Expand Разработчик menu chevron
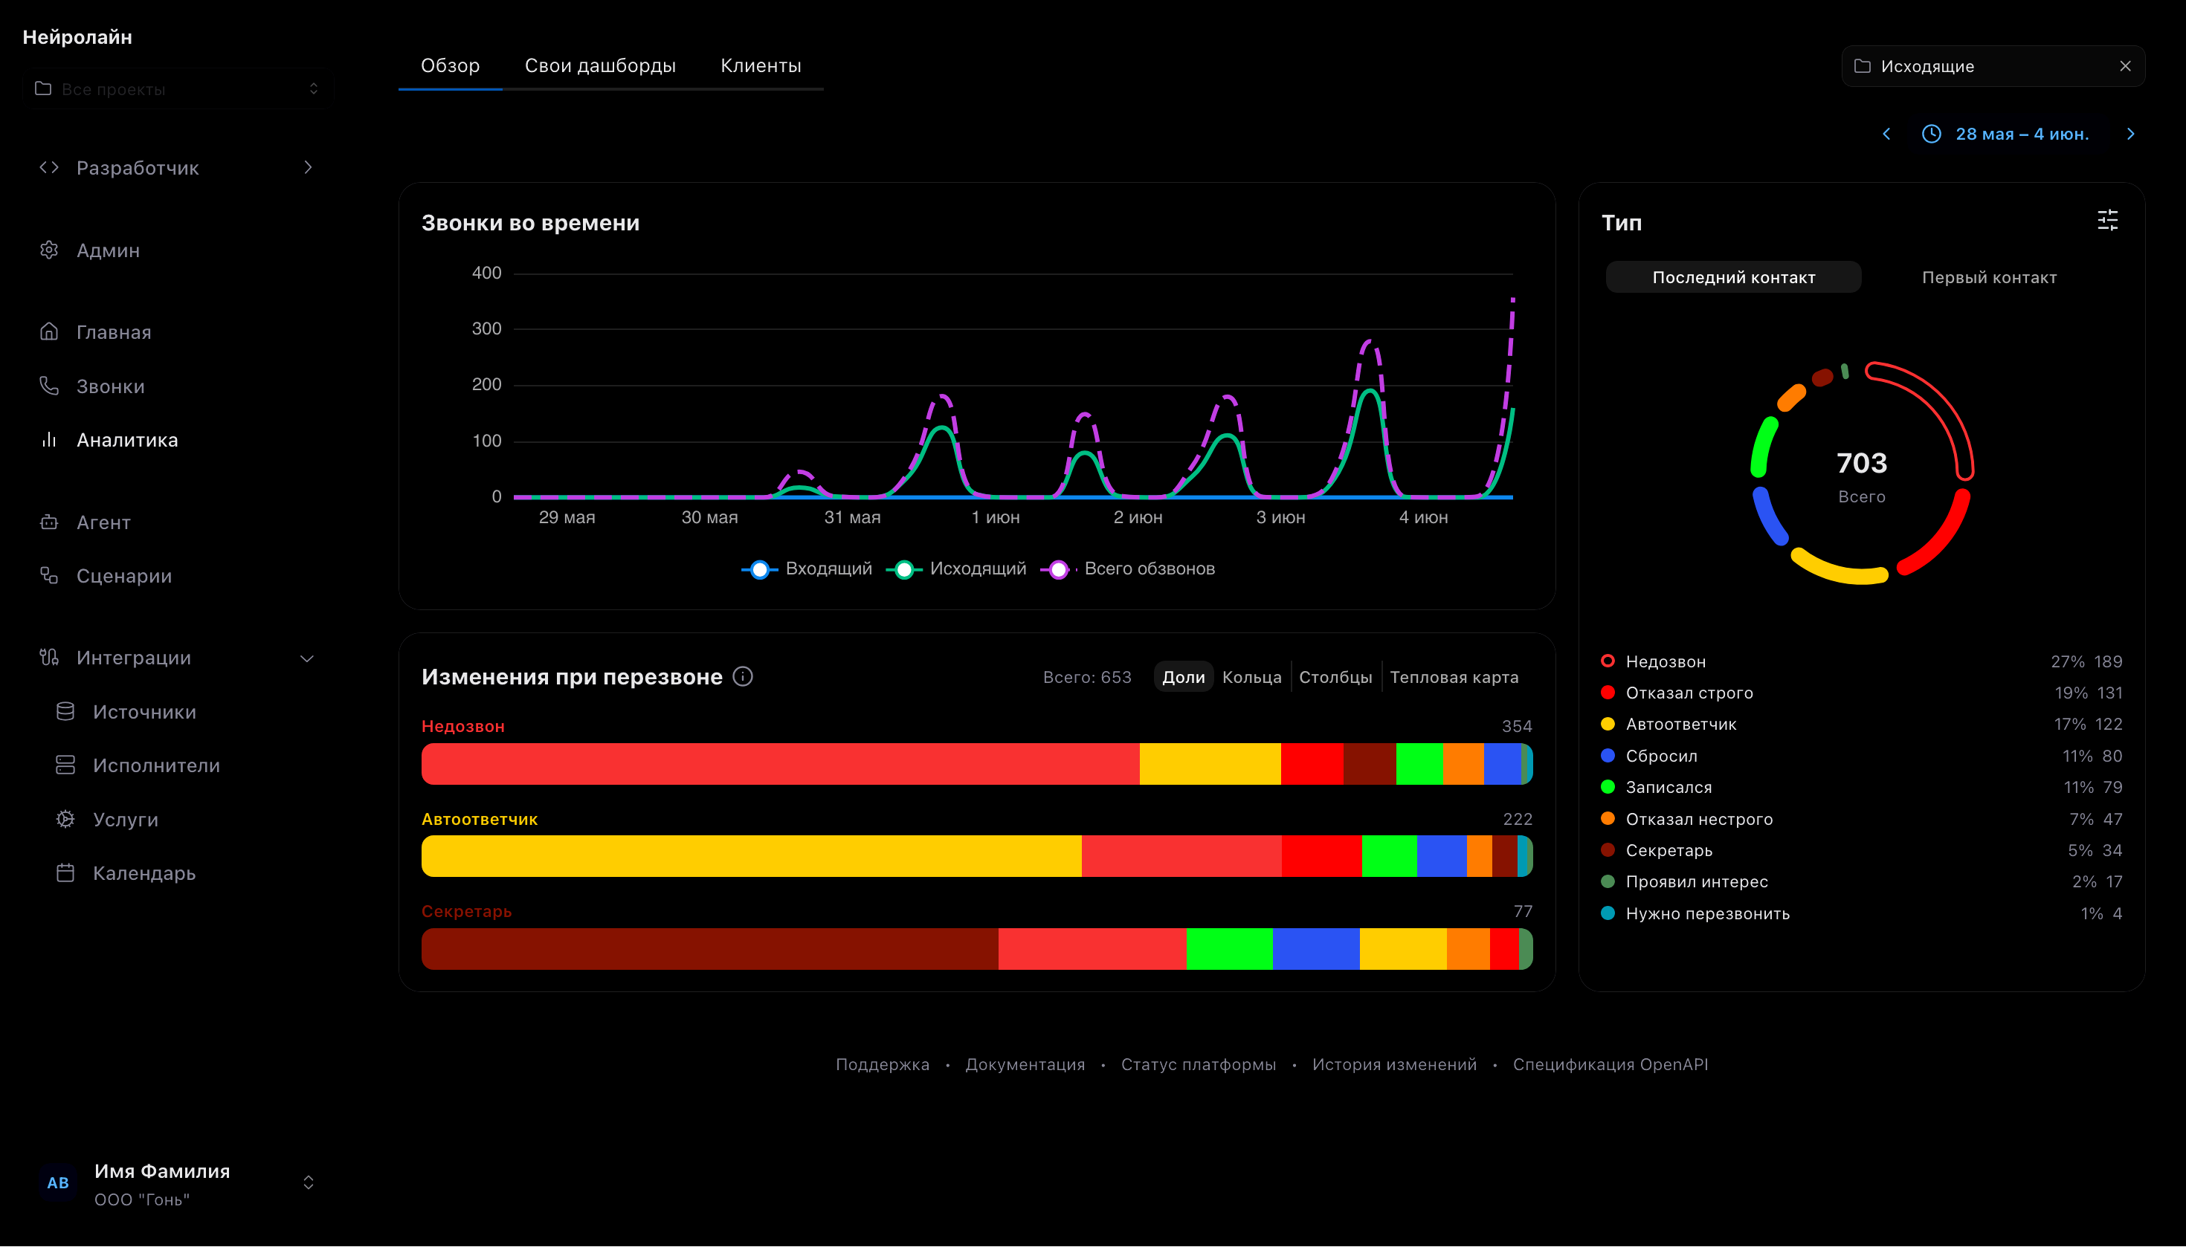The image size is (2186, 1247). 308,167
